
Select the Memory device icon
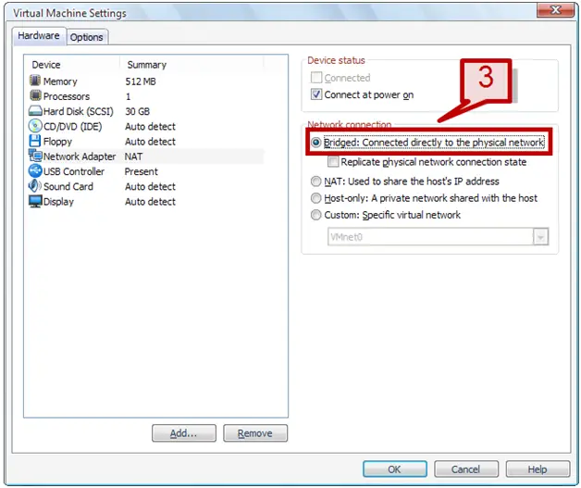click(x=35, y=81)
